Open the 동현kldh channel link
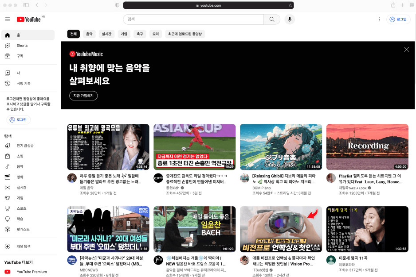The width and height of the screenshot is (416, 277). (173, 188)
